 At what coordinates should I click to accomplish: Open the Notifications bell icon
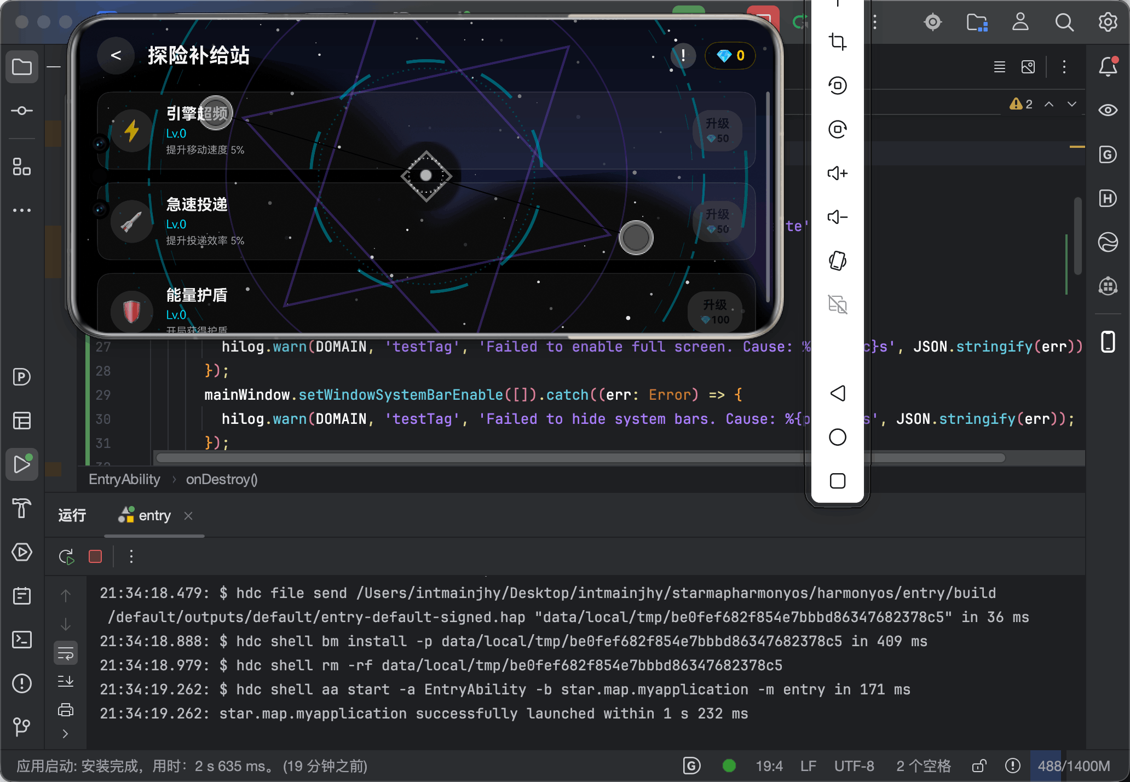click(x=1108, y=67)
